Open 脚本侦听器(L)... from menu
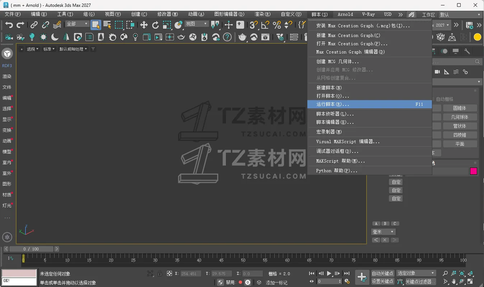484x287 pixels. pyautogui.click(x=369, y=114)
